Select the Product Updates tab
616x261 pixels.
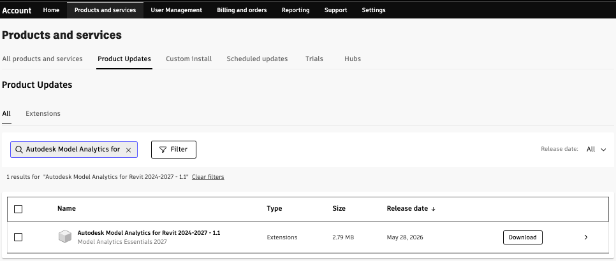[x=124, y=59]
